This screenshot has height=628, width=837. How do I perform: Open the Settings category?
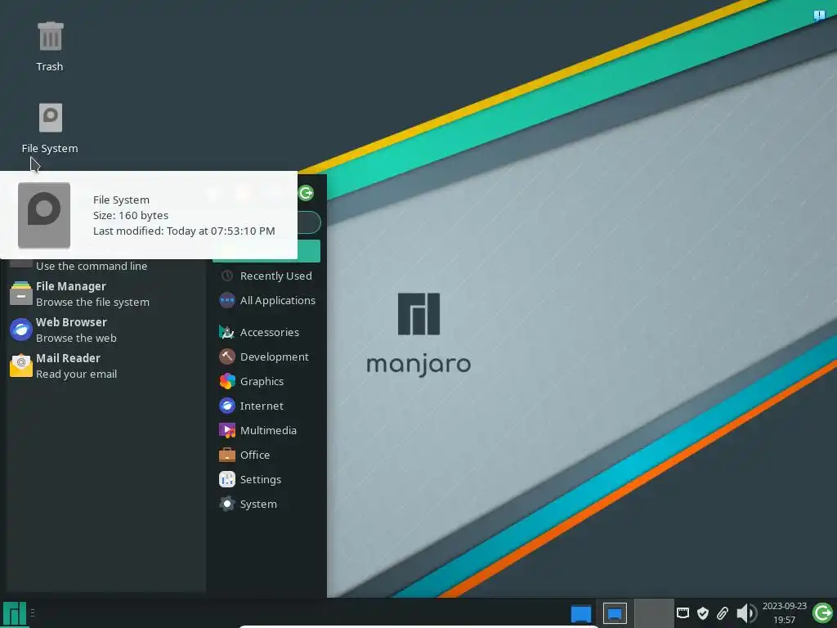click(267, 479)
